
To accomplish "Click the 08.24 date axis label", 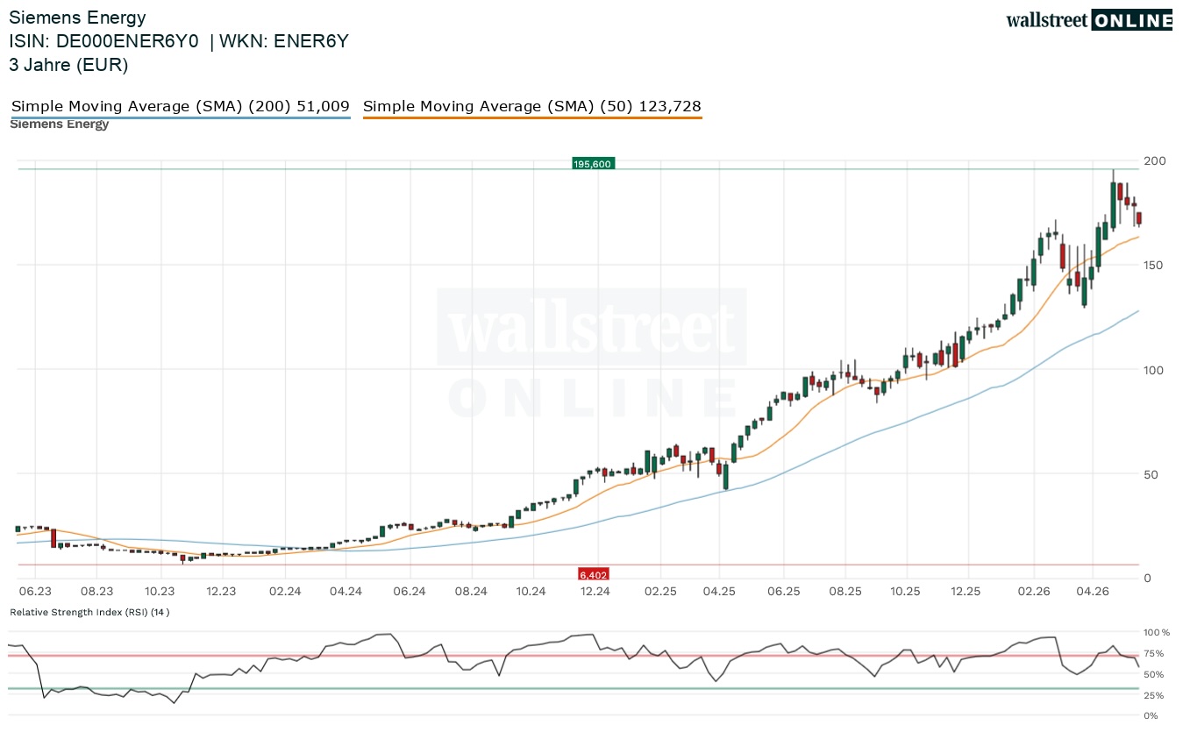I will tap(472, 592).
